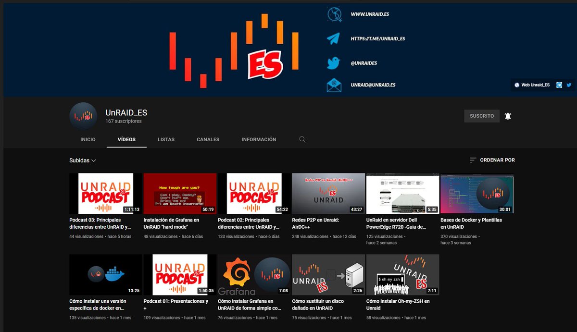Open the LISTAS tab
Viewport: 577px width, 332px height.
pos(166,139)
